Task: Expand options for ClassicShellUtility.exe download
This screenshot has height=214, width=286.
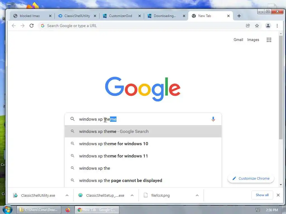Action: tap(67, 195)
